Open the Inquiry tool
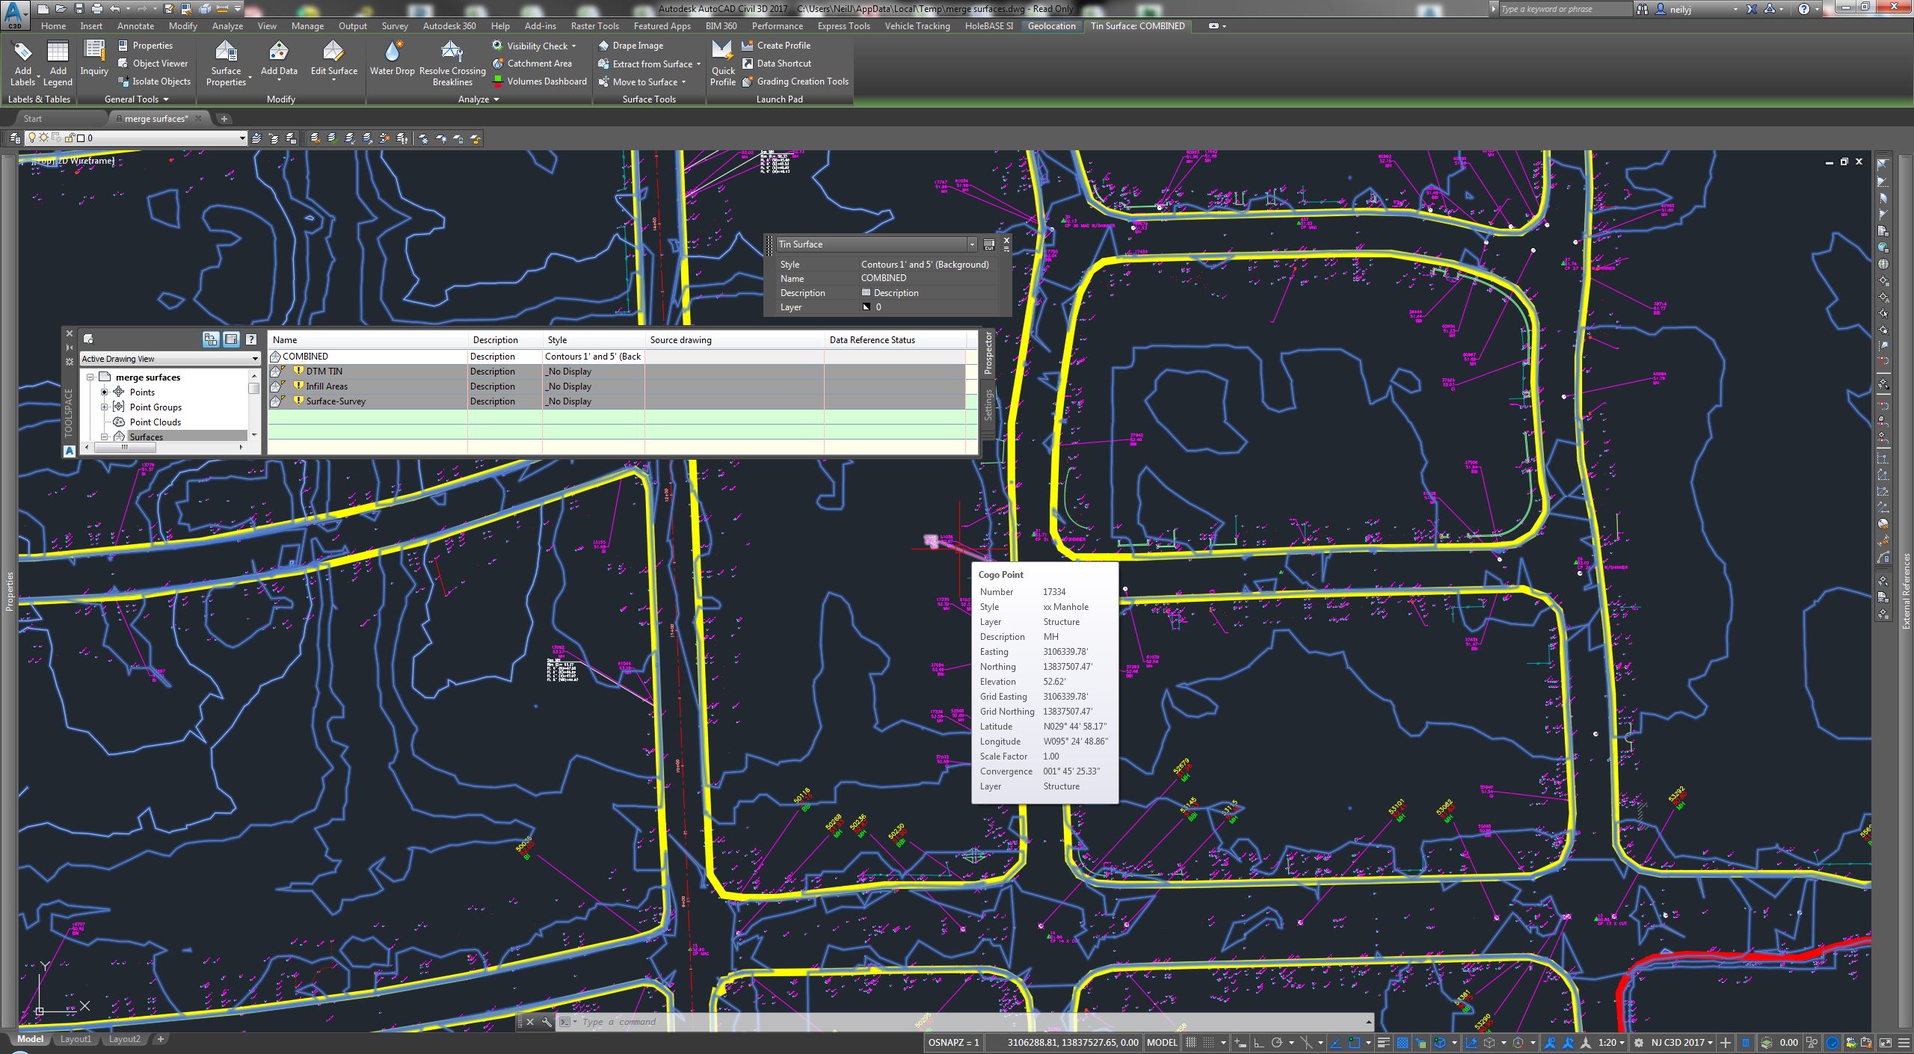1914x1054 pixels. (94, 59)
